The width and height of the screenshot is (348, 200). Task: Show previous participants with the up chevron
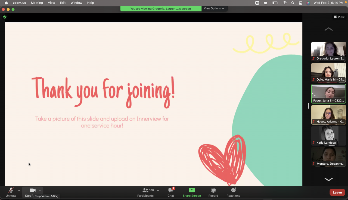[328, 29]
